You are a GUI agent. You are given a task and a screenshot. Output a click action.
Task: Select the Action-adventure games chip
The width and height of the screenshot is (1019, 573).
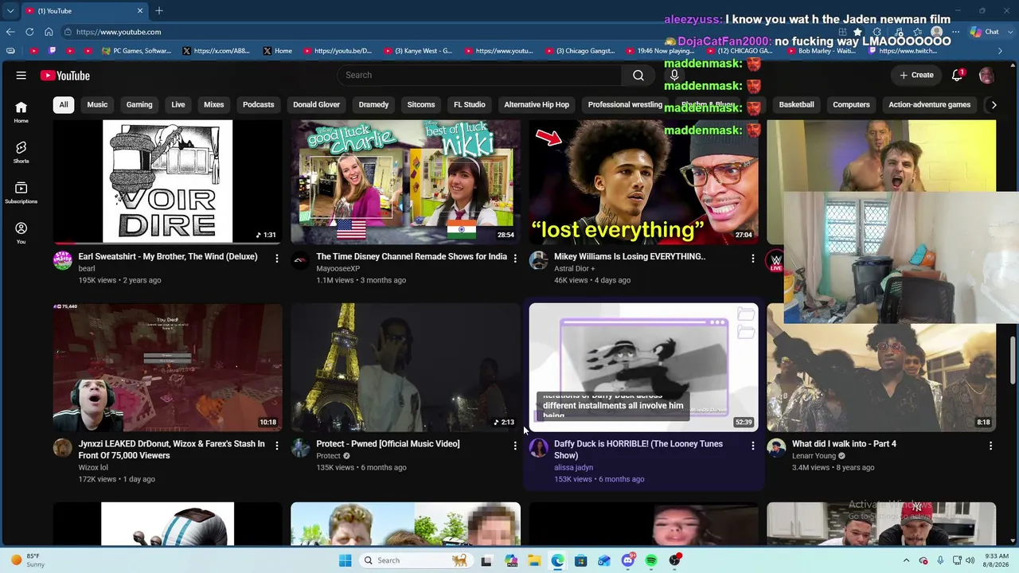coord(929,104)
